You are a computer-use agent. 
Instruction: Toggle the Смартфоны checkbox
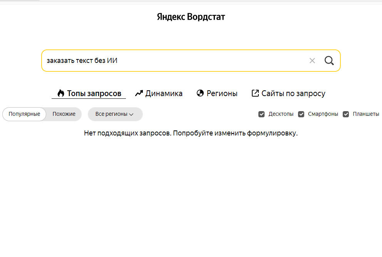[x=301, y=114]
